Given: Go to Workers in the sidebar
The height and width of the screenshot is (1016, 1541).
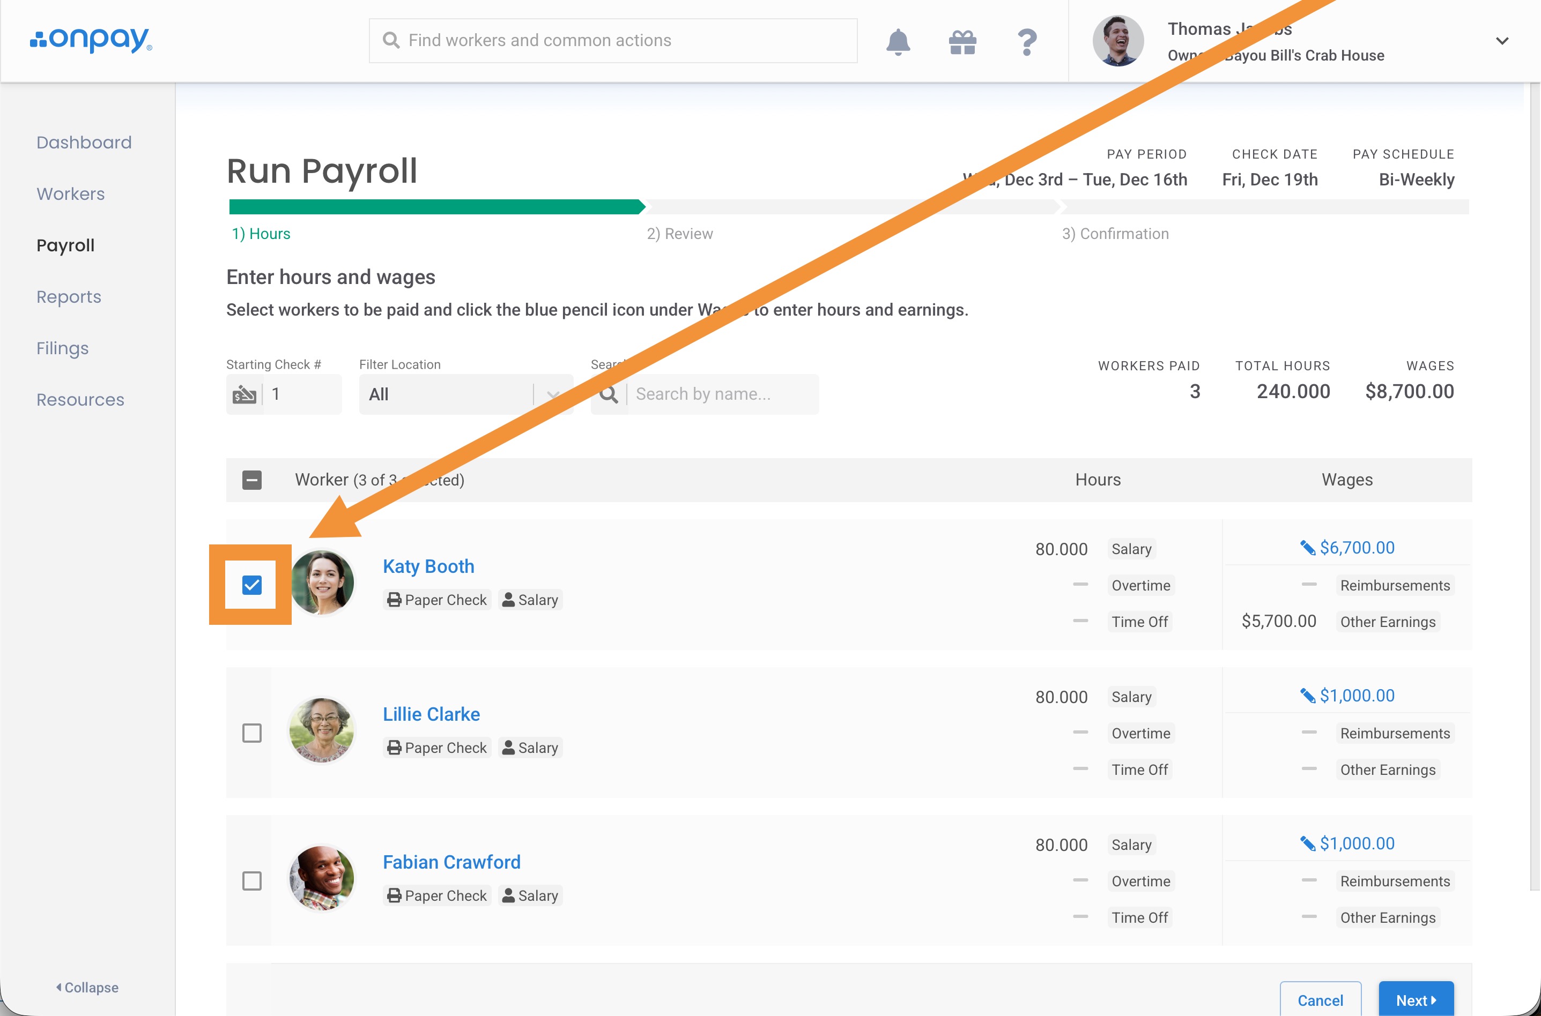Looking at the screenshot, I should tap(70, 194).
